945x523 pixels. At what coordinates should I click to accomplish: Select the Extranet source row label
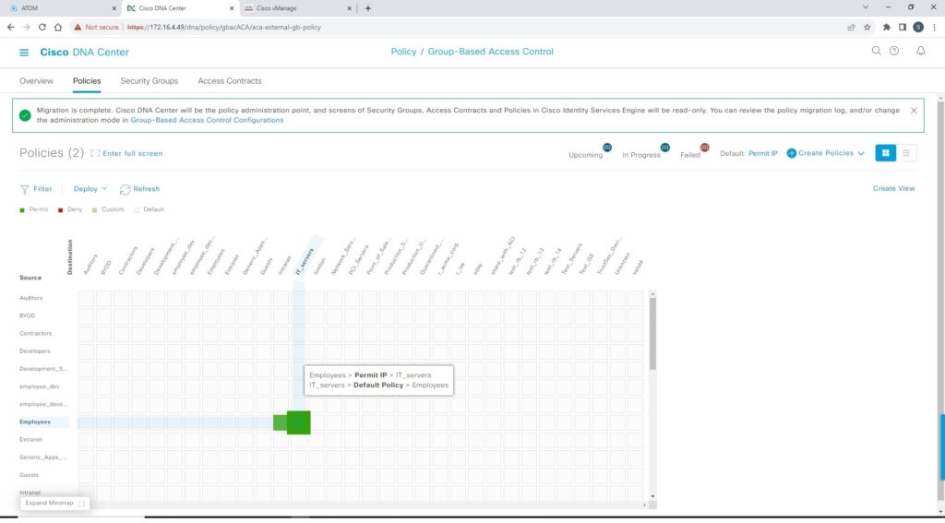point(30,440)
